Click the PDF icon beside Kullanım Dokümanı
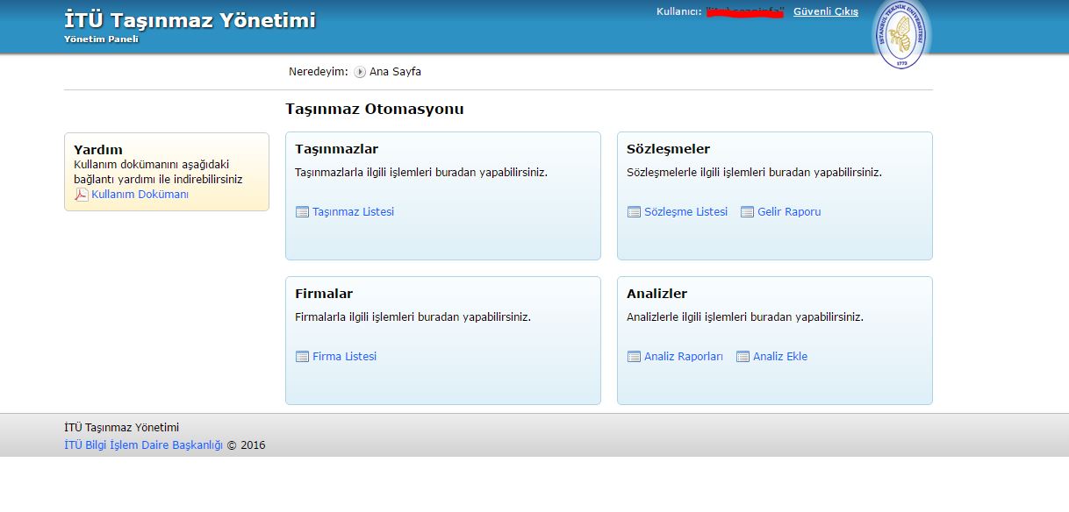The image size is (1069, 512). tap(81, 195)
